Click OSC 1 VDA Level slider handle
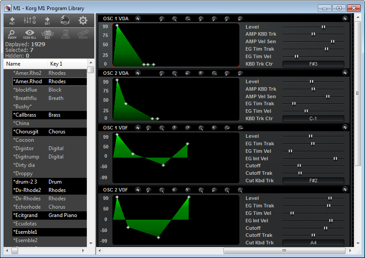 [x=323, y=27]
